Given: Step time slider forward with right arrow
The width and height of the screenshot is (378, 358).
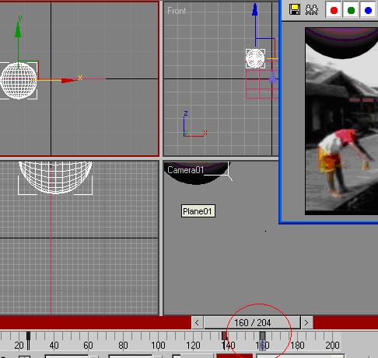Looking at the screenshot, I should [306, 322].
